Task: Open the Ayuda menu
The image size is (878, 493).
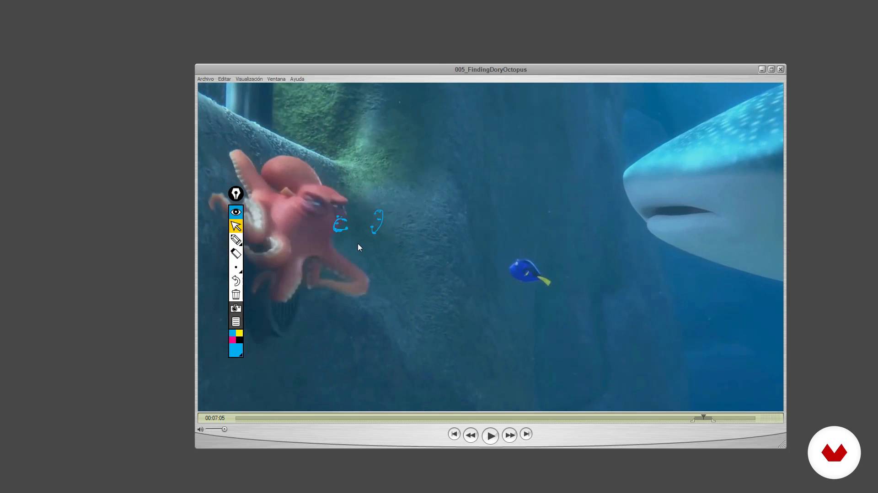Action: tap(297, 79)
